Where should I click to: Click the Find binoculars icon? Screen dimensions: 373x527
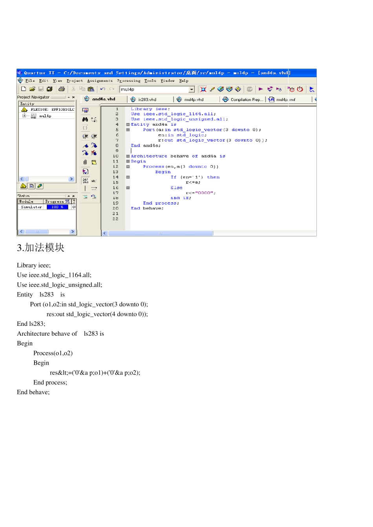(85, 119)
